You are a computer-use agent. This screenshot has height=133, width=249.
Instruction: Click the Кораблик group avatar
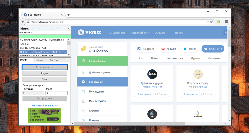click(x=198, y=114)
